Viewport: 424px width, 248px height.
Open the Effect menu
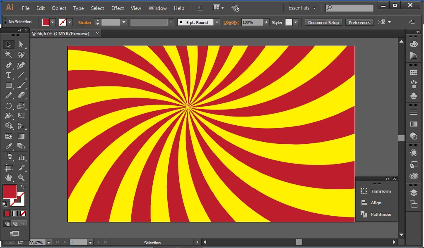click(x=117, y=8)
